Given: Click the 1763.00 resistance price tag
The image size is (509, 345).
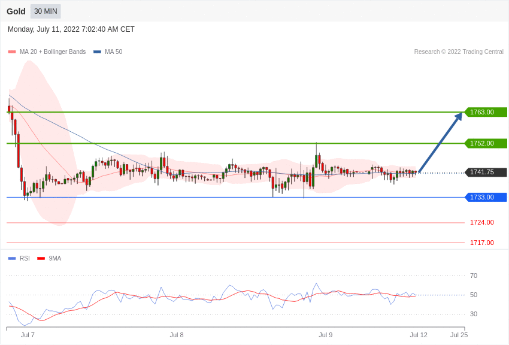Looking at the screenshot, I should 486,112.
